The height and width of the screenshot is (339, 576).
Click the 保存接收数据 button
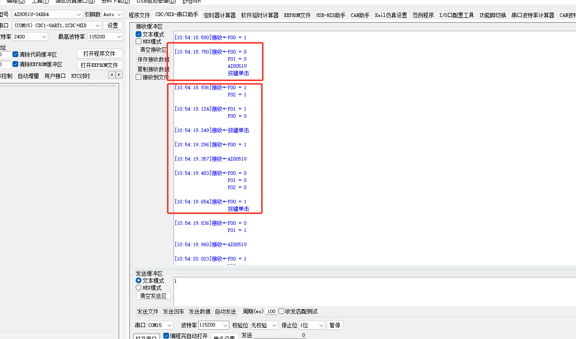click(x=153, y=59)
